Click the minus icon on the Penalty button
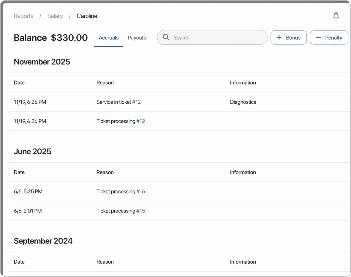Image resolution: width=351 pixels, height=277 pixels. pos(318,37)
